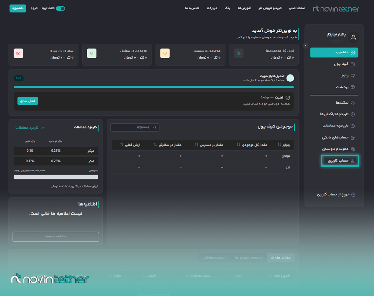Click the trade volume fee progress bar
This screenshot has width=374, height=296.
point(56,177)
